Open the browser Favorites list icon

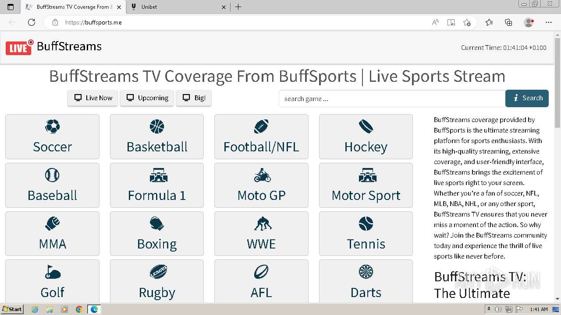489,22
